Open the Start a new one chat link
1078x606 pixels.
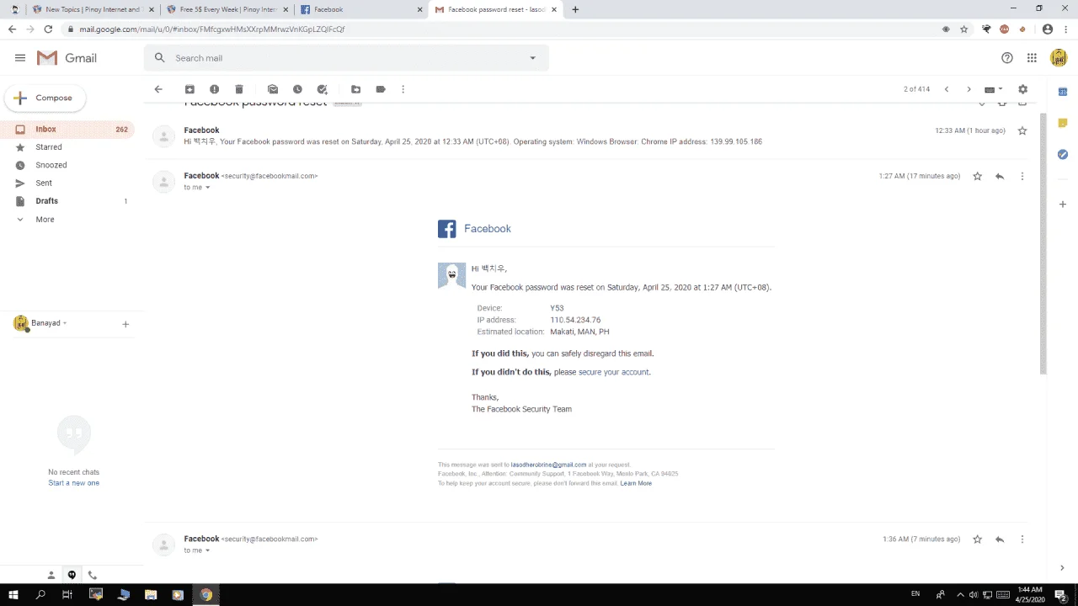(x=73, y=483)
